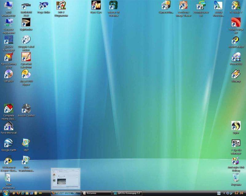The width and height of the screenshot is (246, 196).
Task: Click the taskbar window preview thumbnail
Action: click(x=65, y=179)
